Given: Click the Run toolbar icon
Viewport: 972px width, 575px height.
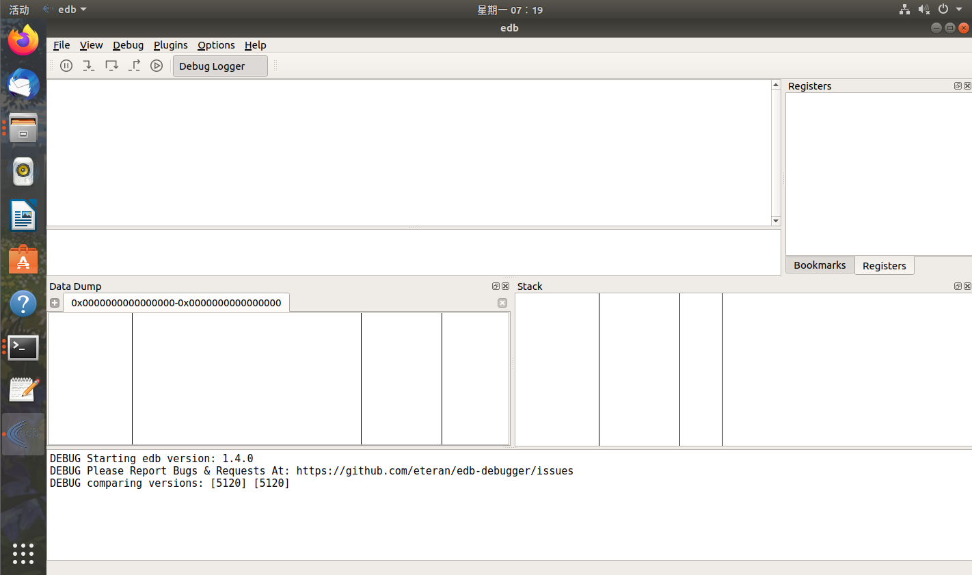Looking at the screenshot, I should pos(157,66).
